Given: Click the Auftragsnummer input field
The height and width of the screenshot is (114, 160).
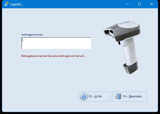Looking at the screenshot, I should pos(56,43).
